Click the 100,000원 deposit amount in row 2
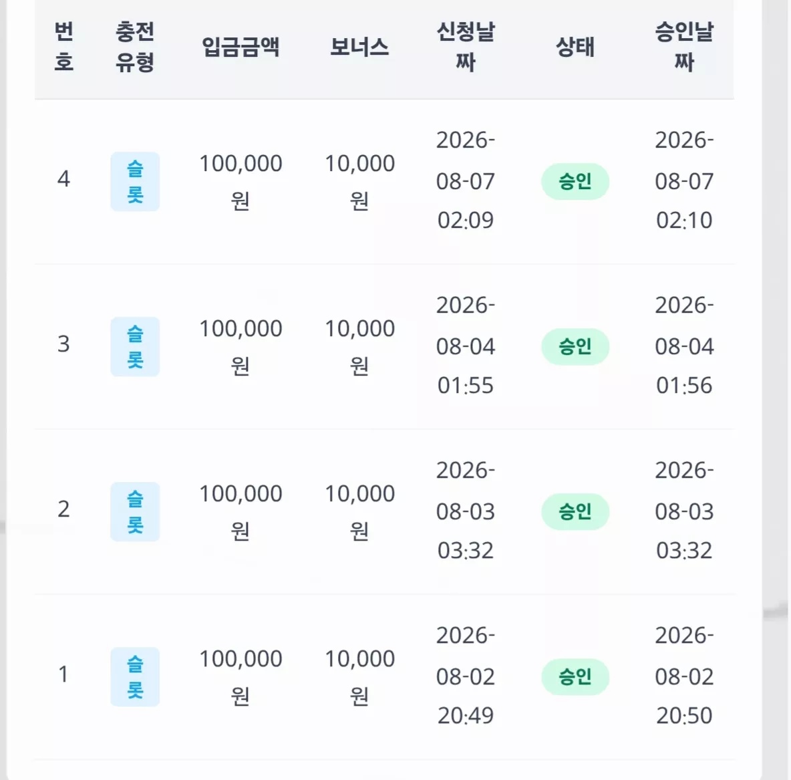The width and height of the screenshot is (791, 780). pyautogui.click(x=241, y=511)
